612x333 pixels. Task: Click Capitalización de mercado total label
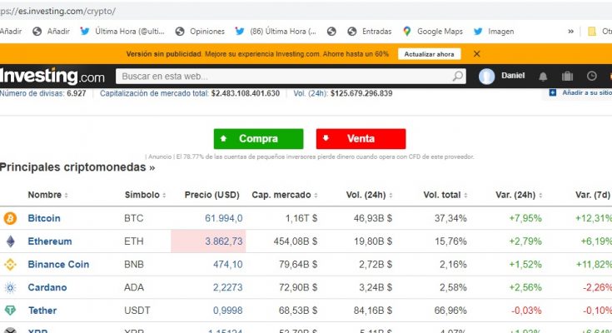(x=154, y=93)
